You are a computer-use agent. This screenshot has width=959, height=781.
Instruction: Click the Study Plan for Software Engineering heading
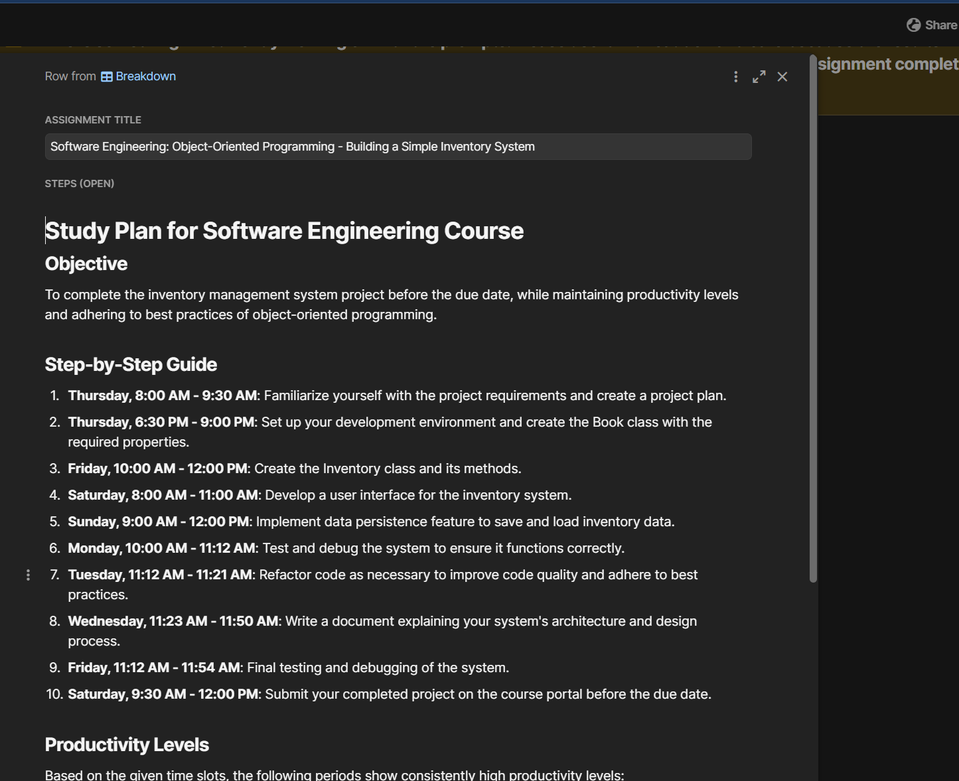point(284,231)
